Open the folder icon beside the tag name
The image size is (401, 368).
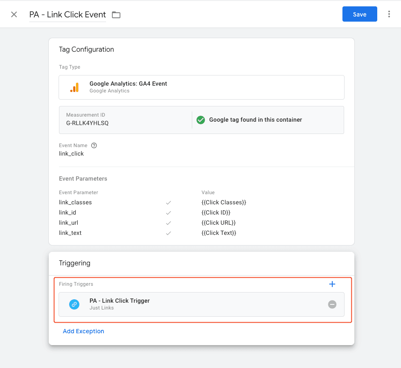tap(116, 14)
